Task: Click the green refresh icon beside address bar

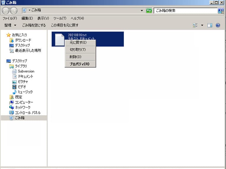Action: 149,11
